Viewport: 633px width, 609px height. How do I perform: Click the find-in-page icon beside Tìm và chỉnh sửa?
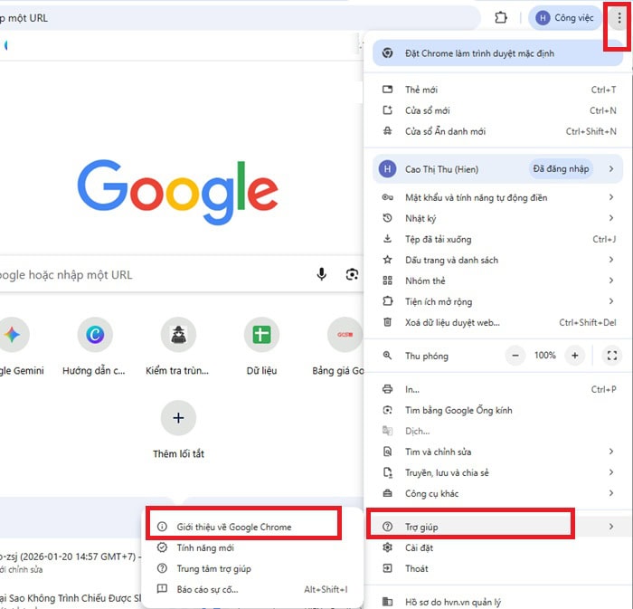[x=387, y=452]
